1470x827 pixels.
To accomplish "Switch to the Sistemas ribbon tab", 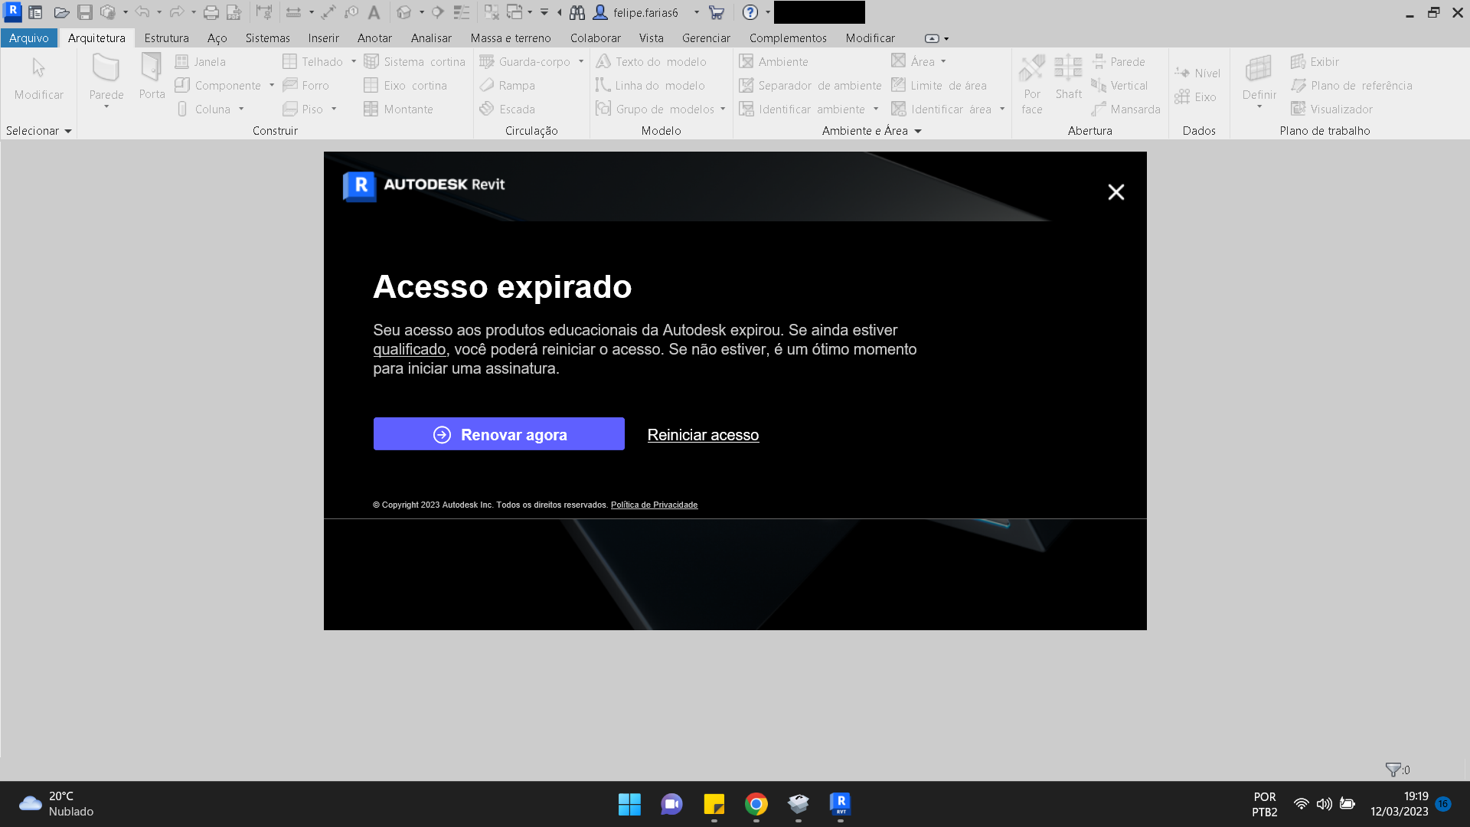I will 267,38.
